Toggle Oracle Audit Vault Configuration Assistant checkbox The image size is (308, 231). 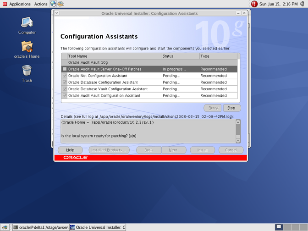click(x=65, y=95)
